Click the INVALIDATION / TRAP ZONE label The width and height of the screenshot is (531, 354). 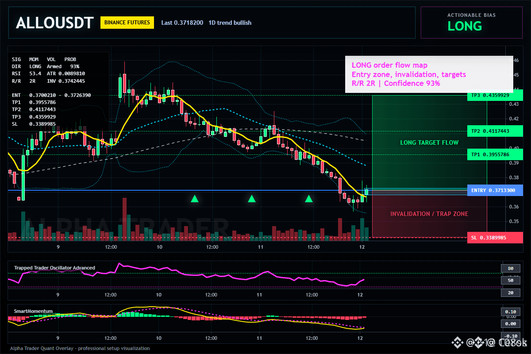tap(429, 214)
